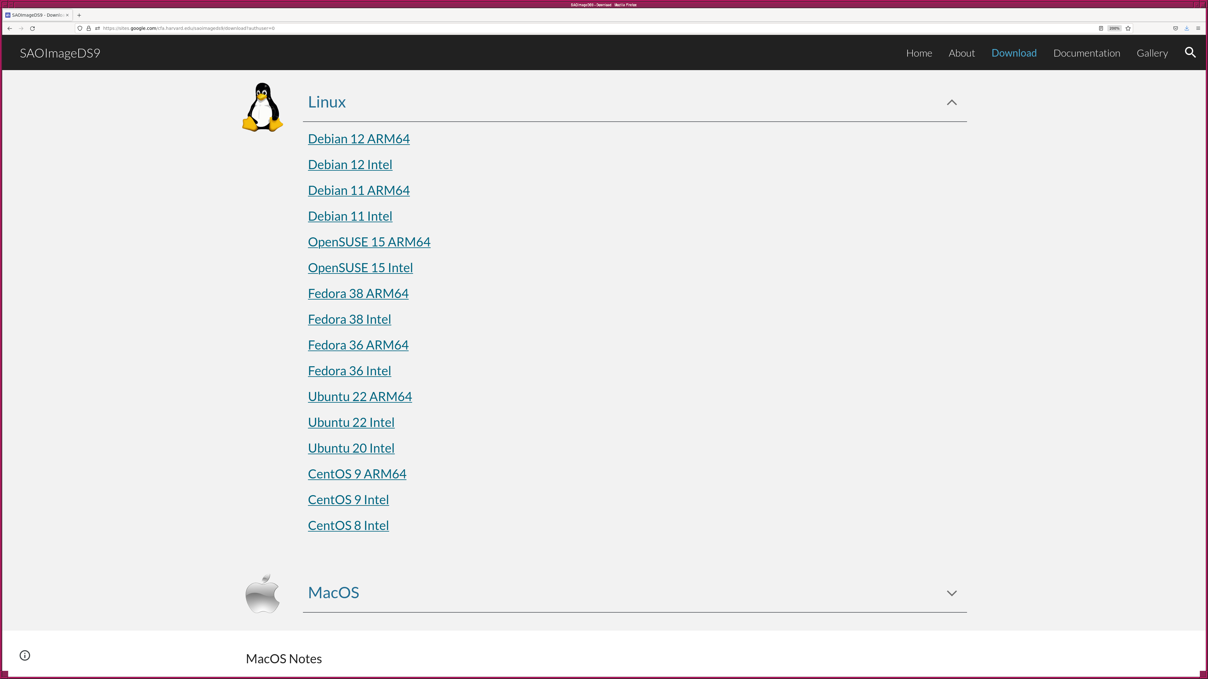Download the Ubuntu 22 Intel build
This screenshot has height=679, width=1208.
pos(351,422)
